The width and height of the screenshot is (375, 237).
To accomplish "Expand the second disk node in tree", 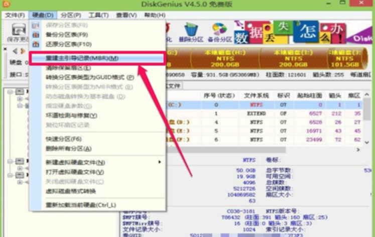I will [x=12, y=161].
